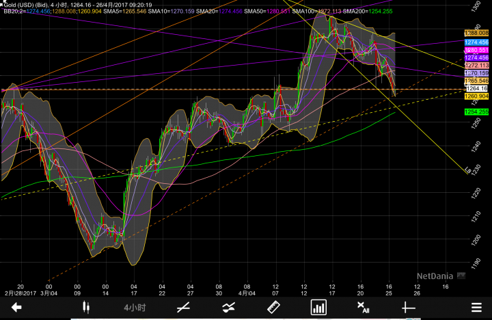Toggle the crosshair cursor tool
492x320 pixels.
point(409,307)
